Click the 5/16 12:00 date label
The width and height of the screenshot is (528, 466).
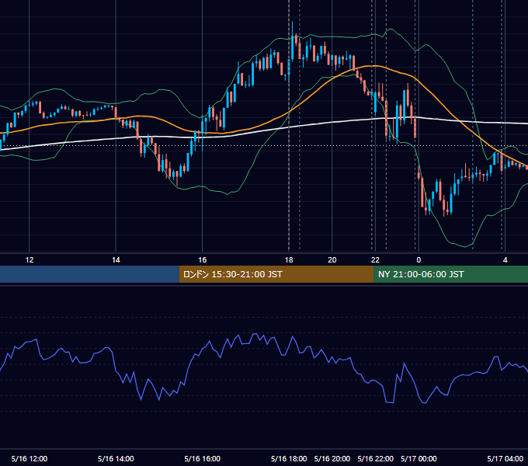30,458
